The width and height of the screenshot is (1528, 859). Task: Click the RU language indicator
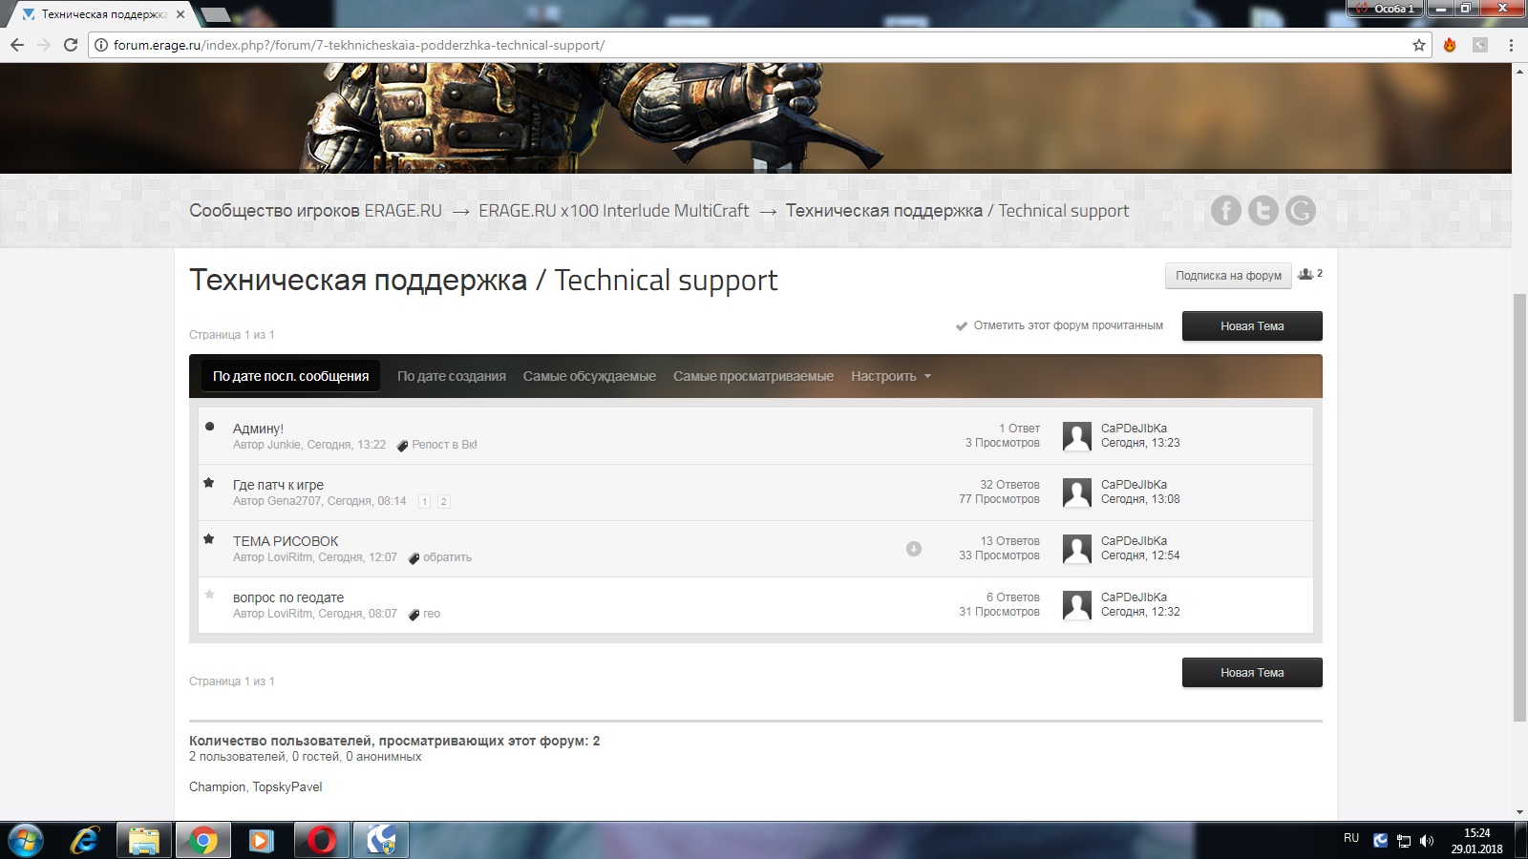[1351, 838]
